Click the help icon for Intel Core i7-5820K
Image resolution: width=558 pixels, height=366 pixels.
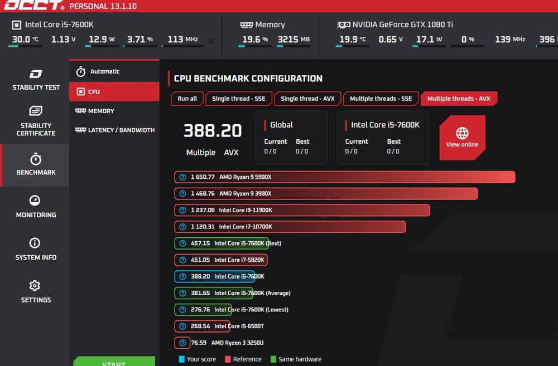[x=182, y=260]
